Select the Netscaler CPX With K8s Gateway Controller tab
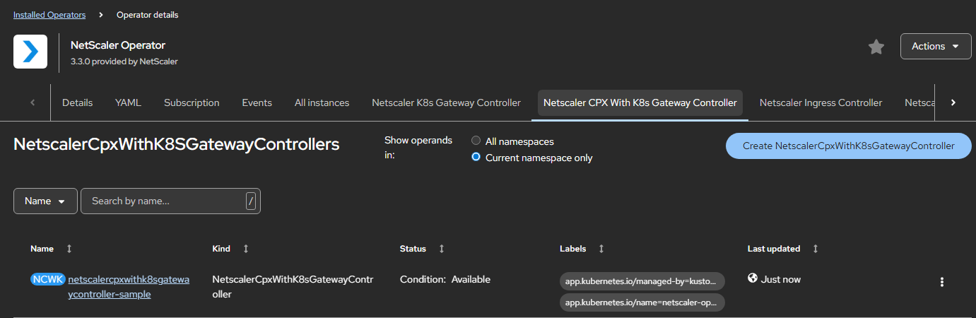Image resolution: width=976 pixels, height=318 pixels. coord(640,103)
